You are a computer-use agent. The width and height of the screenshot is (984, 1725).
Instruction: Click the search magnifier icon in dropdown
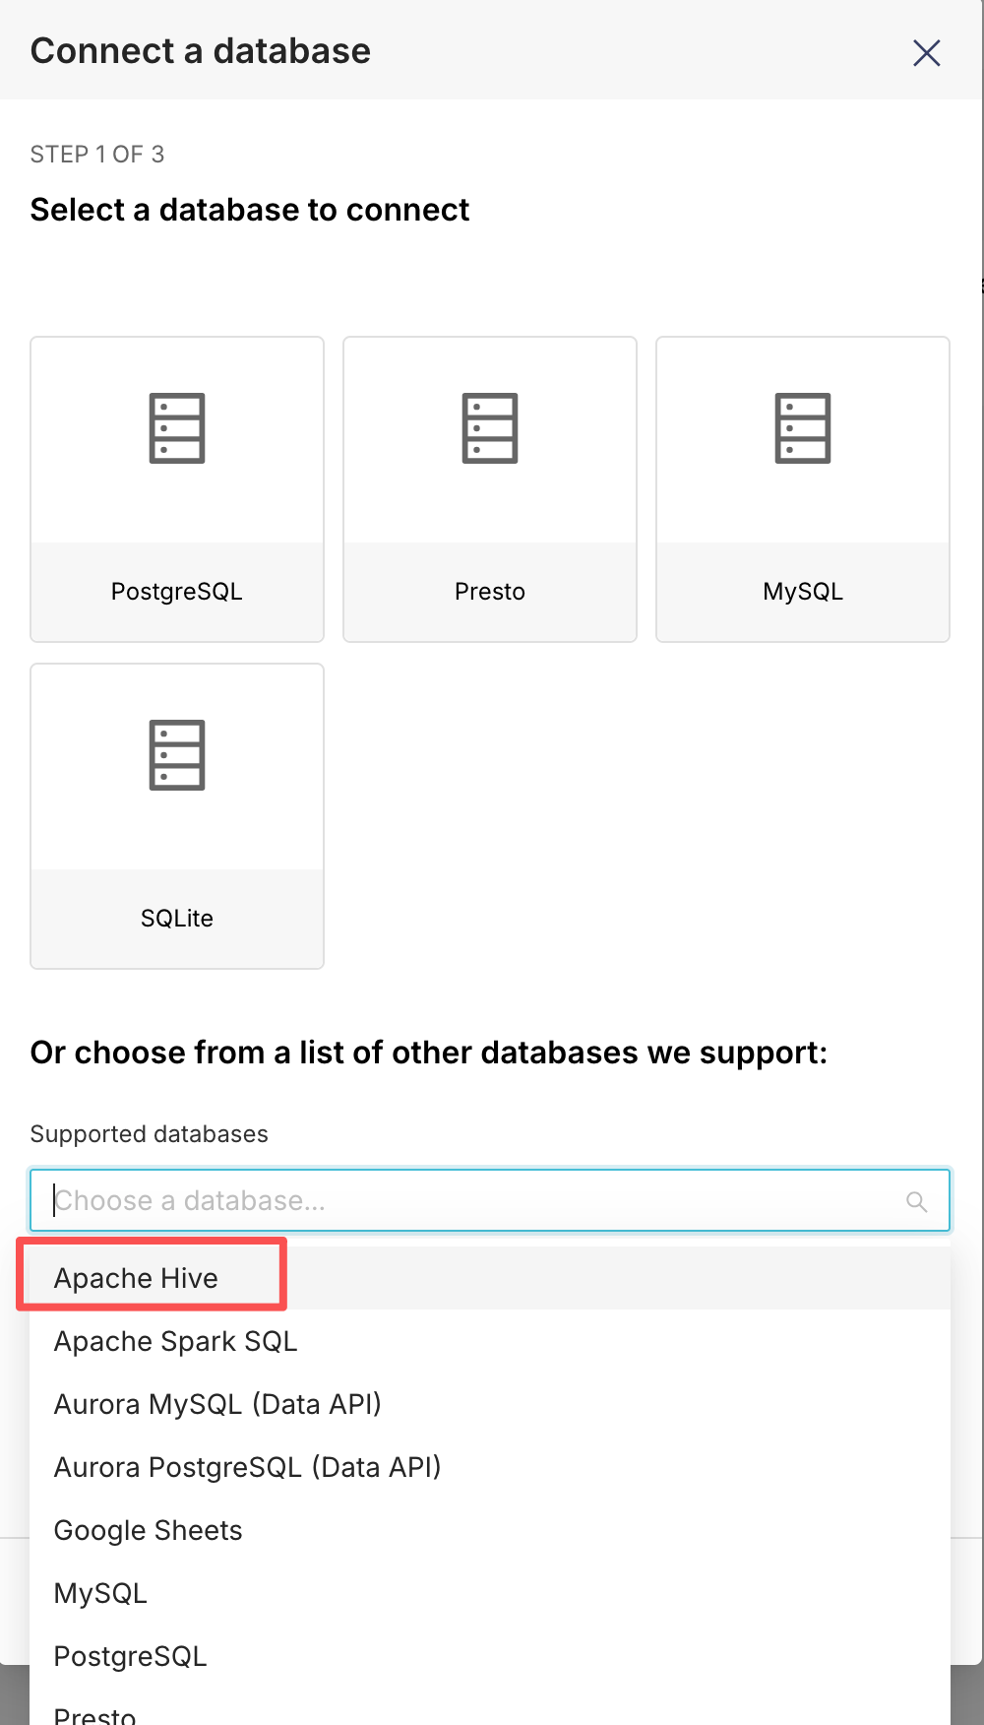(916, 1201)
